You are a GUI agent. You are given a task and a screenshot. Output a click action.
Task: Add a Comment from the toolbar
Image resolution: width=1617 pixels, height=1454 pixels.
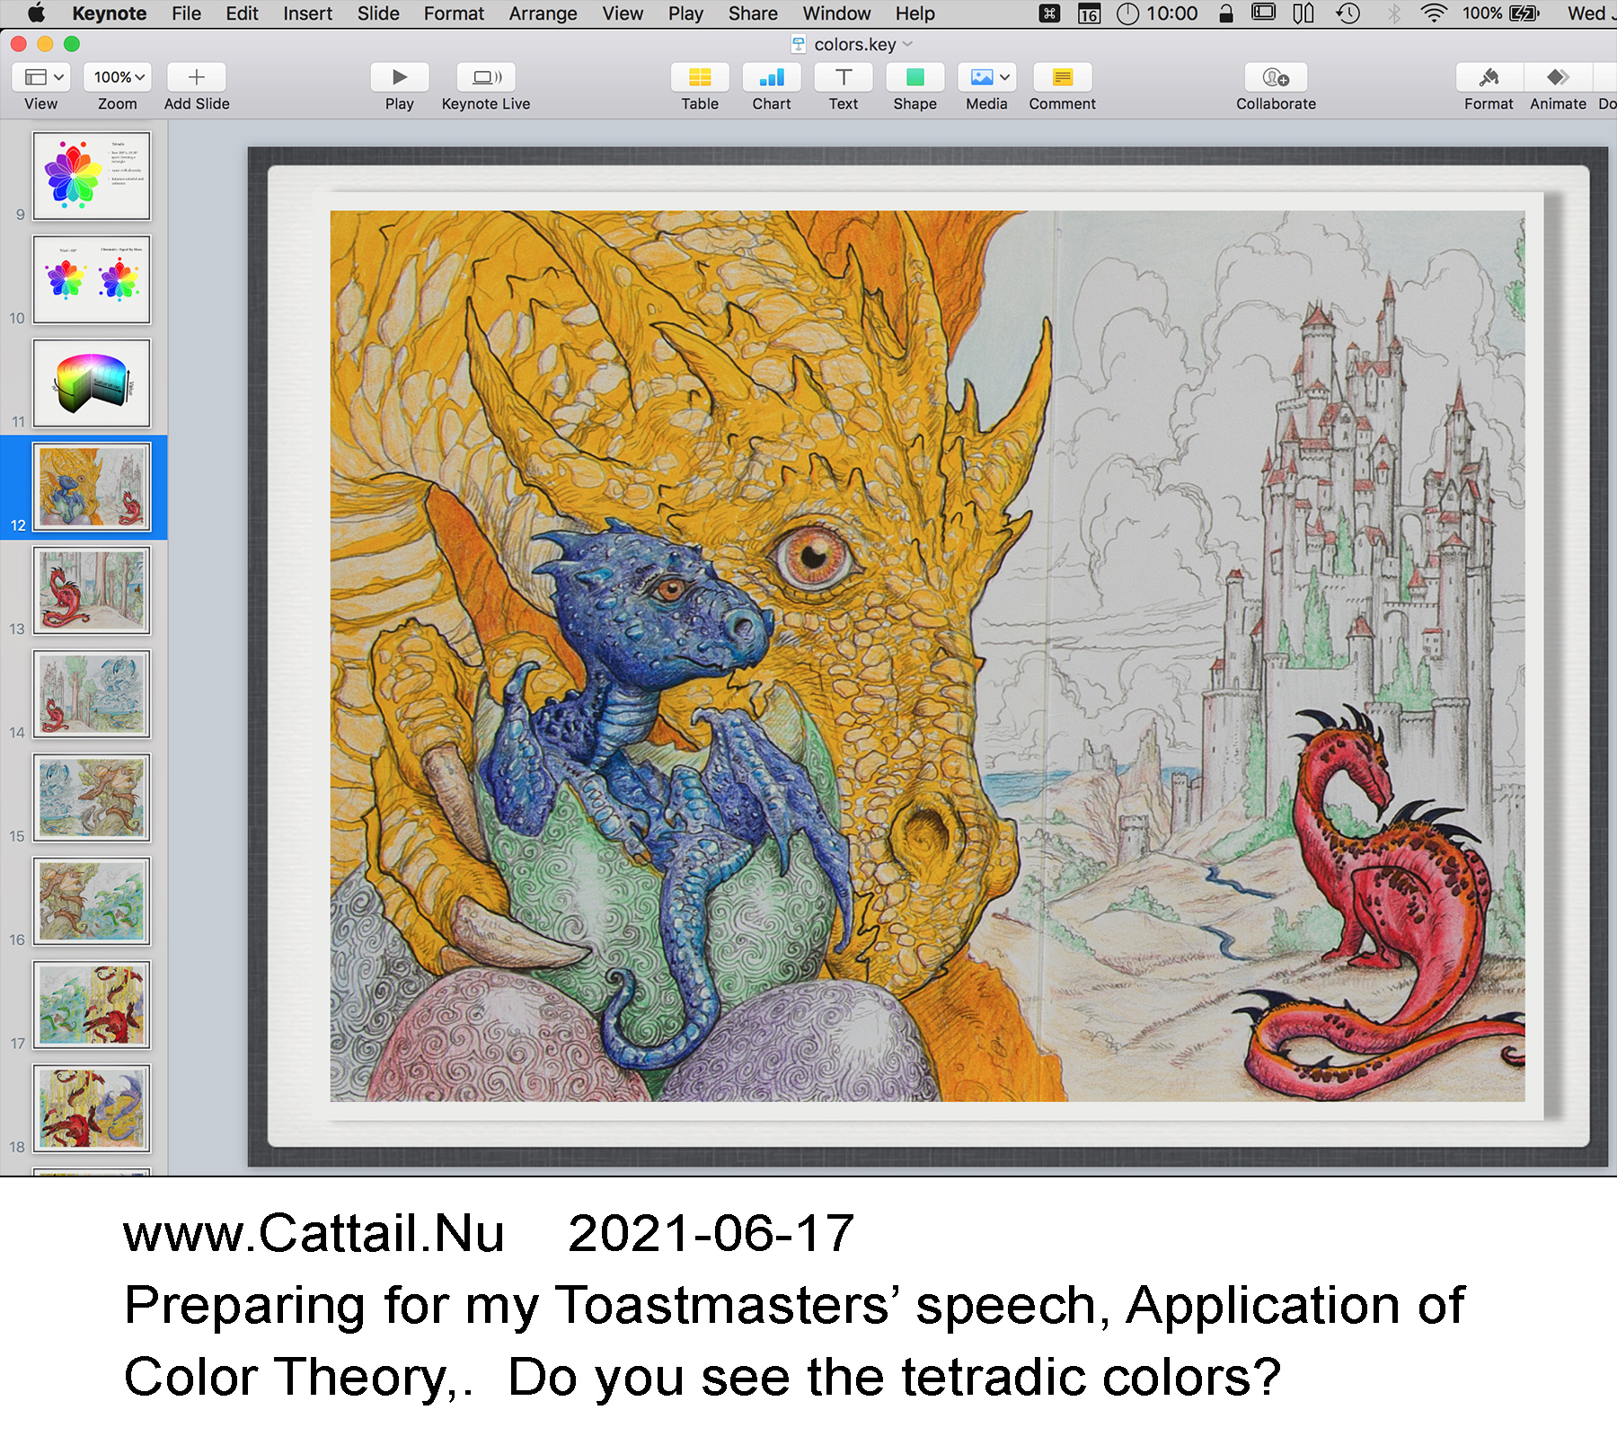1063,77
